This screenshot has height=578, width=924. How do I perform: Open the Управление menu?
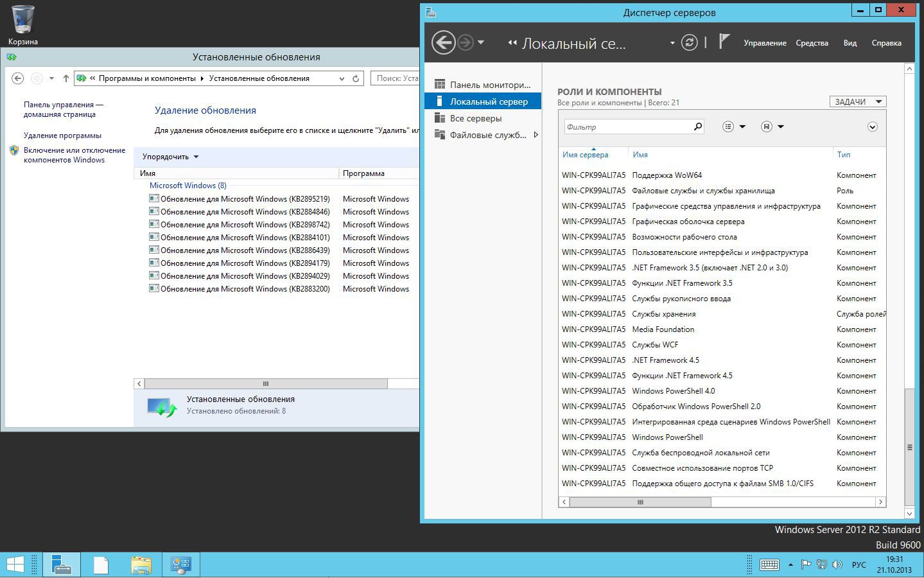click(x=765, y=43)
